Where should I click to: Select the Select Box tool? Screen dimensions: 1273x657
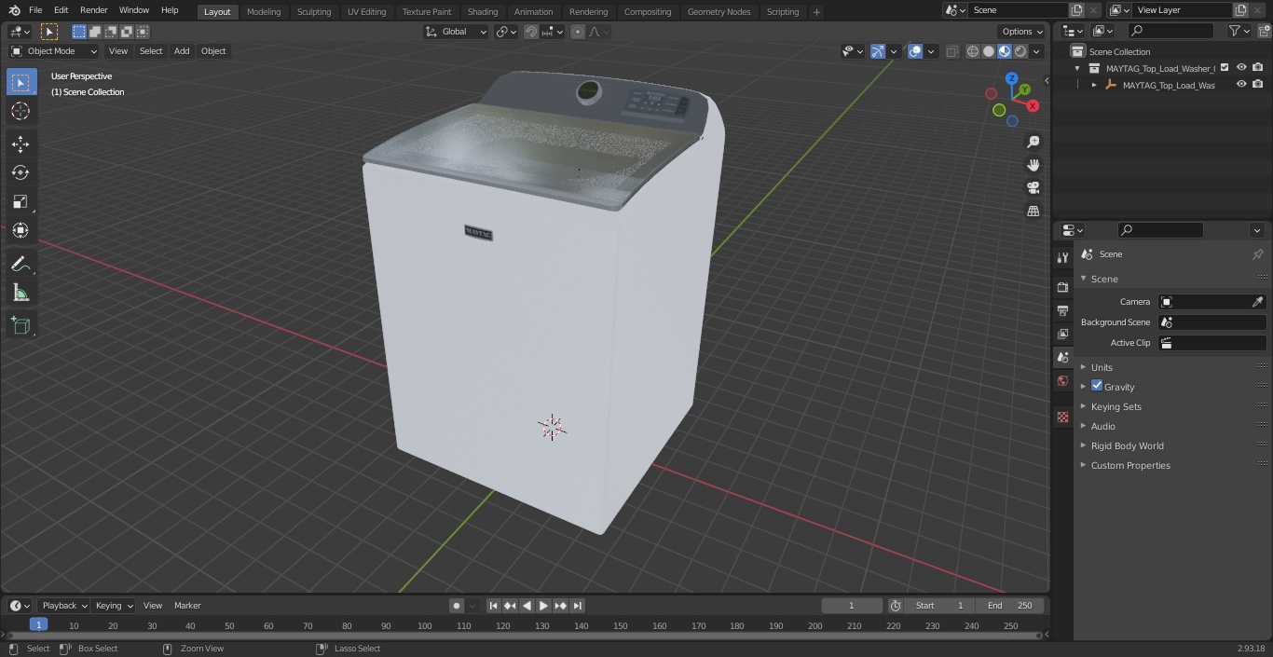[x=21, y=83]
